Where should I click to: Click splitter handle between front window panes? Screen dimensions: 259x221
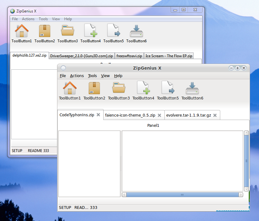tap(121, 164)
